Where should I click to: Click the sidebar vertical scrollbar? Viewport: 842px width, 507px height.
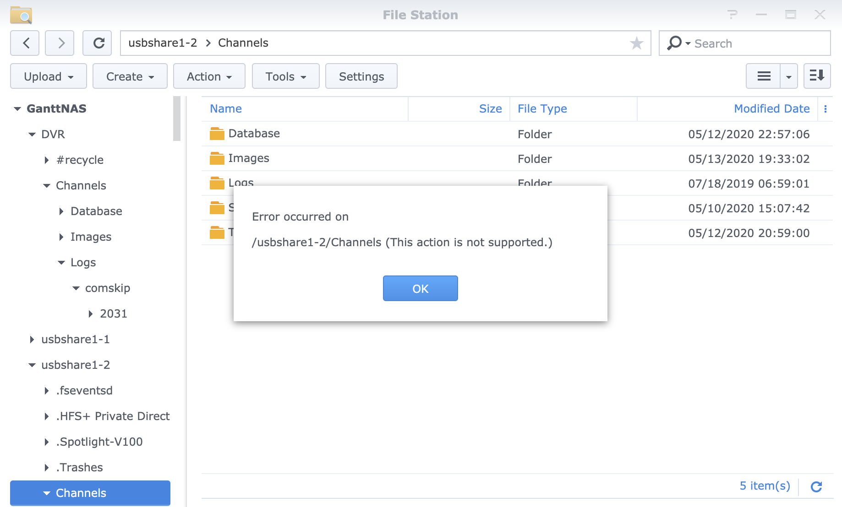177,119
